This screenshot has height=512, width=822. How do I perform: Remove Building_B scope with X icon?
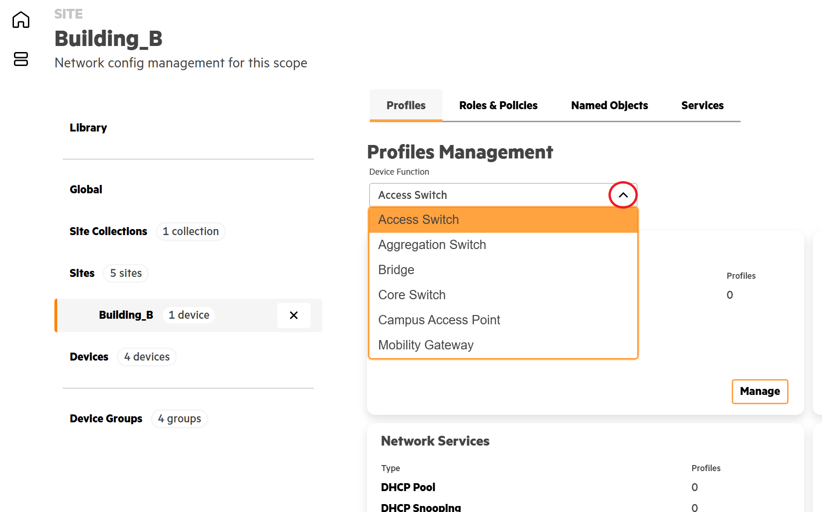(294, 315)
